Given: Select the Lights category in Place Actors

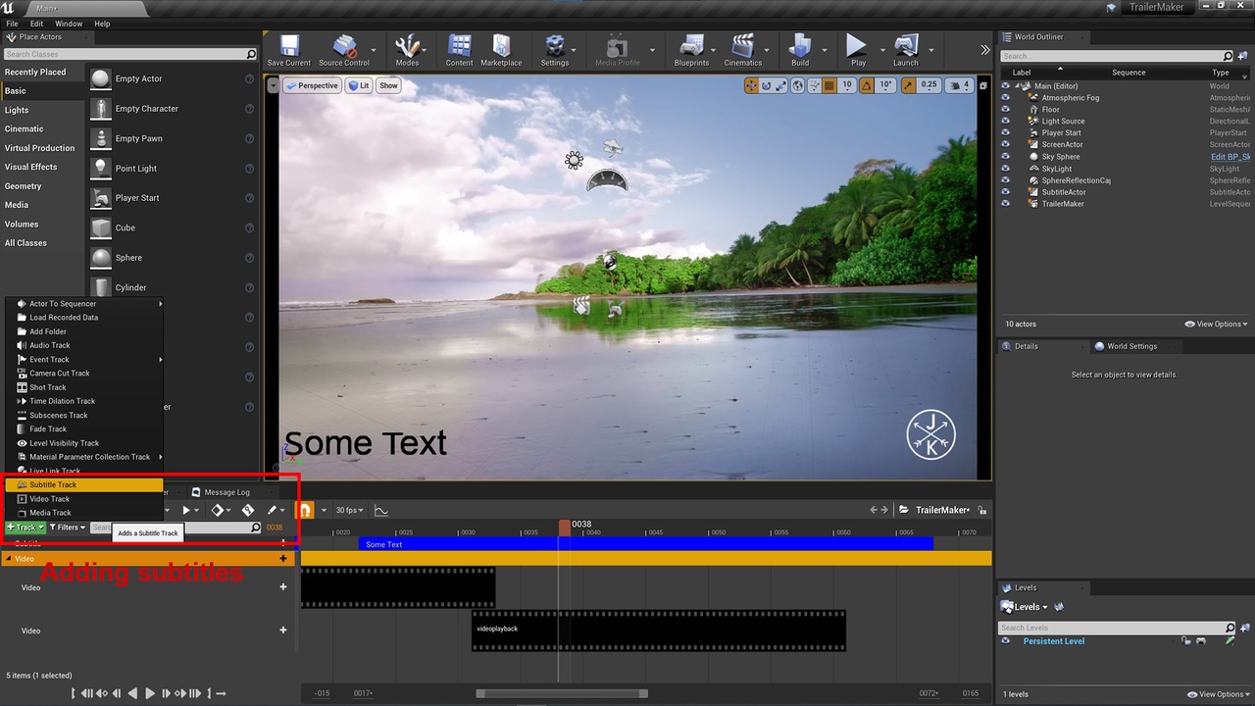Looking at the screenshot, I should pyautogui.click(x=17, y=110).
